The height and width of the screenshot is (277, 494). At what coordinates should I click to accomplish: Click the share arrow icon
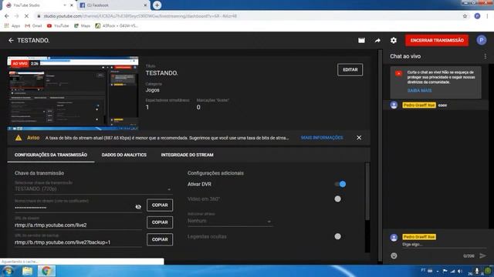point(377,40)
